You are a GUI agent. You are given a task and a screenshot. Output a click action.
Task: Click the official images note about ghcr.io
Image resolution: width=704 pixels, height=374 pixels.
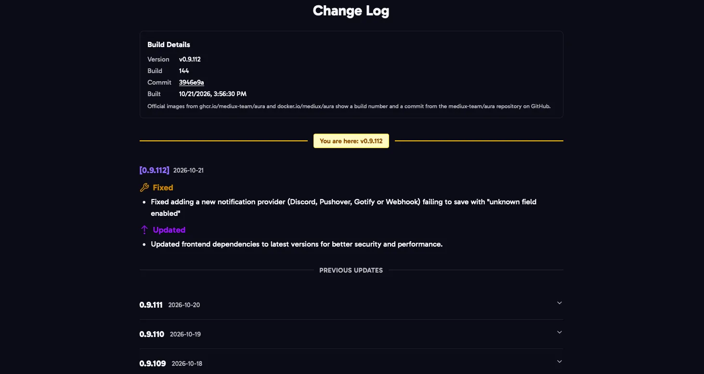pyautogui.click(x=349, y=106)
